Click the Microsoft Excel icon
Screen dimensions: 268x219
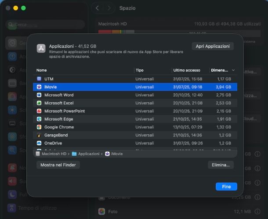39,103
